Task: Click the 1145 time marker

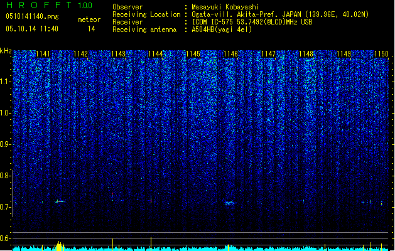Action: point(193,54)
